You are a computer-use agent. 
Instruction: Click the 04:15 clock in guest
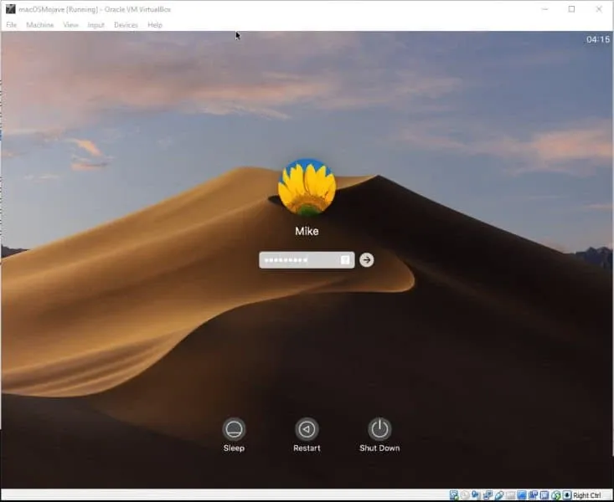[x=598, y=39]
